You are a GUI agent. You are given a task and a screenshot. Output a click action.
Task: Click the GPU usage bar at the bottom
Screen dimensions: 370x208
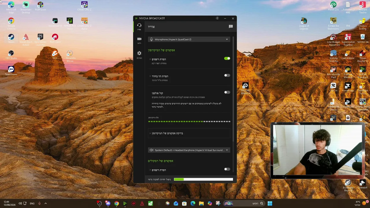pos(203,179)
